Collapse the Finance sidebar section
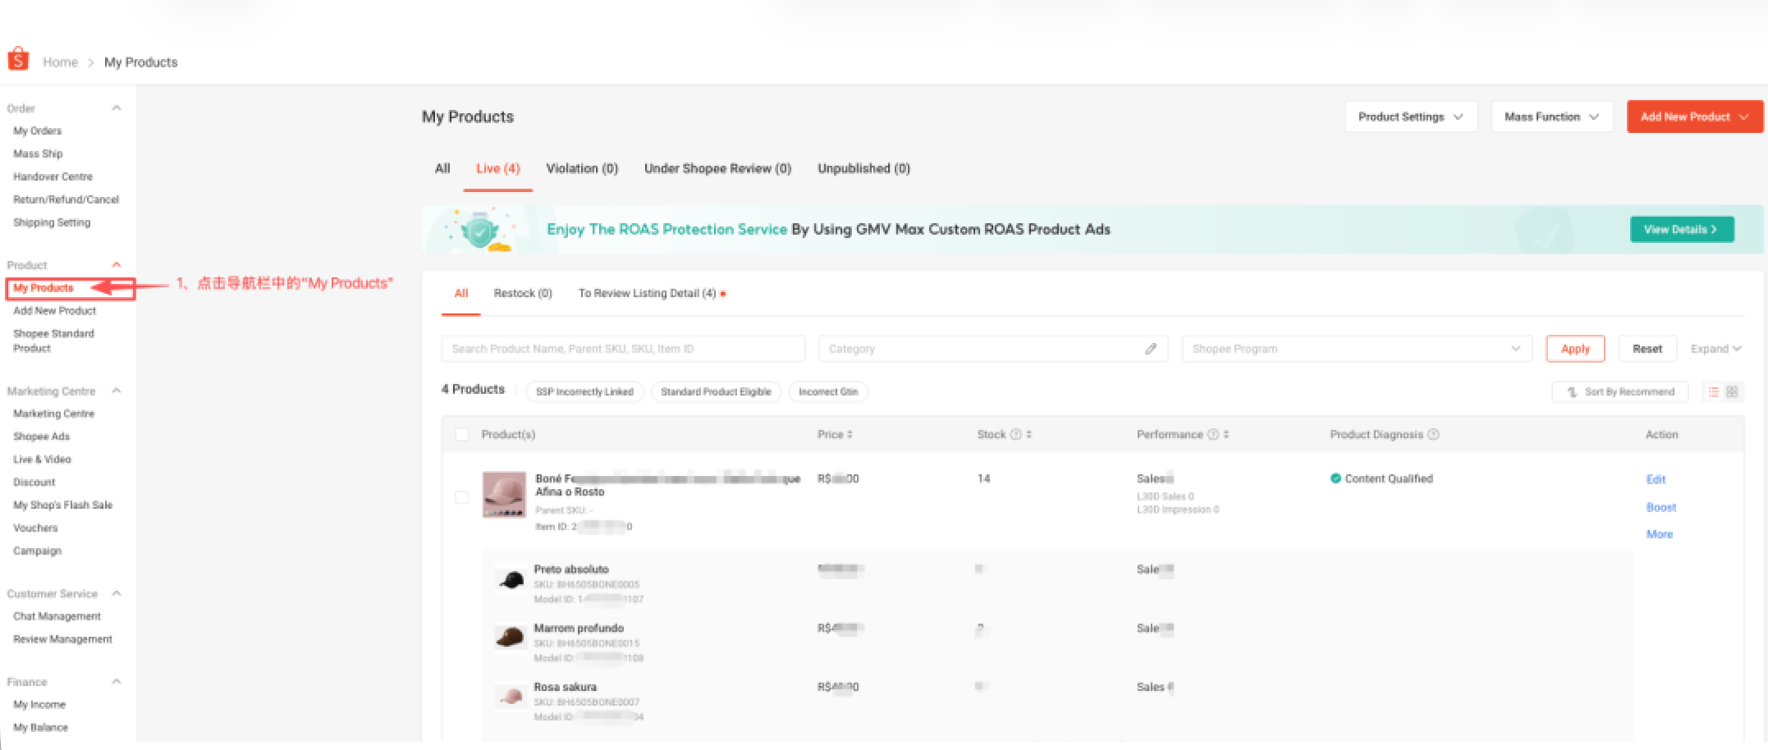 [117, 682]
